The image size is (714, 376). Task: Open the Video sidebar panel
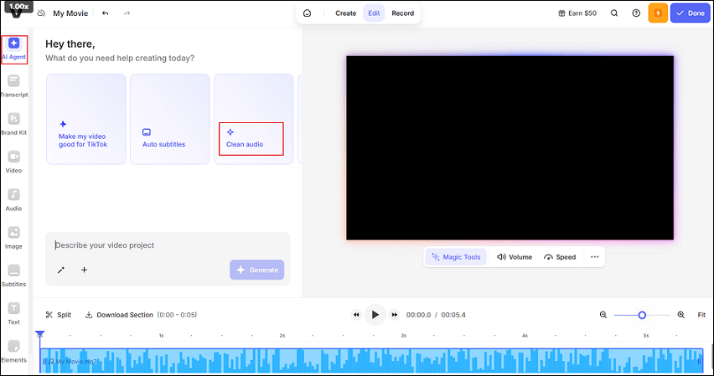coord(13,162)
